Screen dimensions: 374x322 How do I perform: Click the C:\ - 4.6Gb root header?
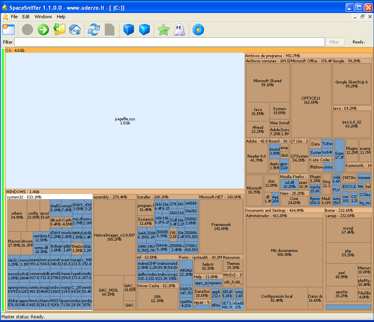pos(189,50)
